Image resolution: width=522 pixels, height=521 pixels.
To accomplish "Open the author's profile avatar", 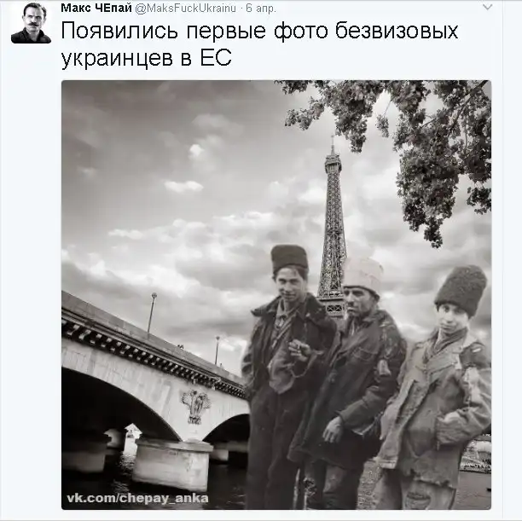I will tap(31, 23).
